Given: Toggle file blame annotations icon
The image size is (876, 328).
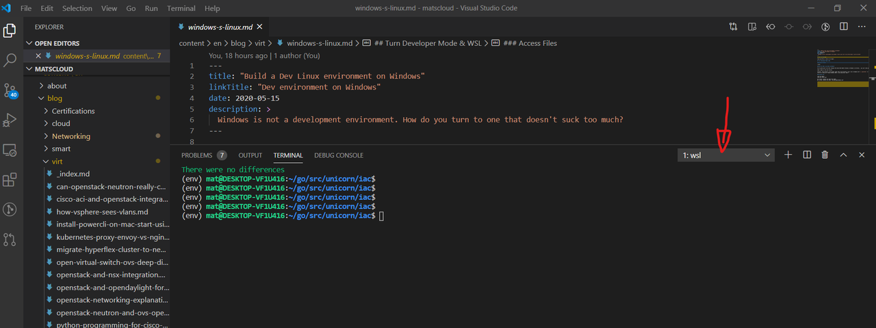Looking at the screenshot, I should pyautogui.click(x=825, y=27).
